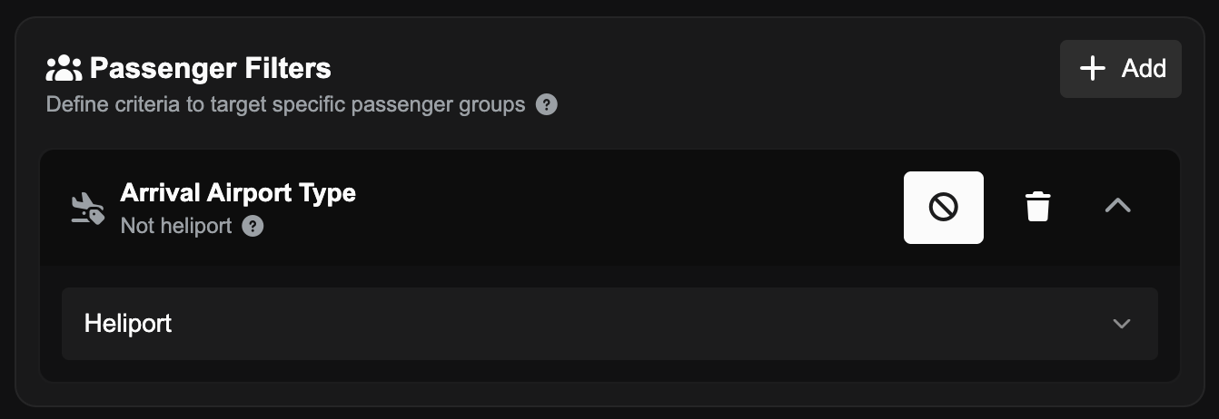Click the Not heliport summary text
The image size is (1219, 419).
click(176, 226)
